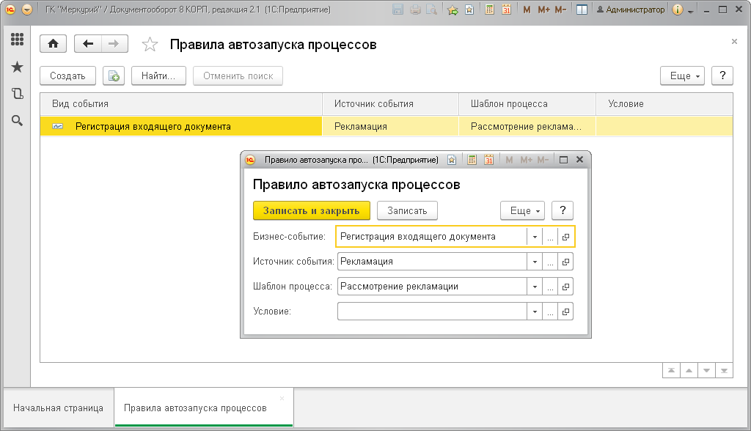Expand the Бизнес-событие dropdown list
751x431 pixels.
[x=535, y=237]
